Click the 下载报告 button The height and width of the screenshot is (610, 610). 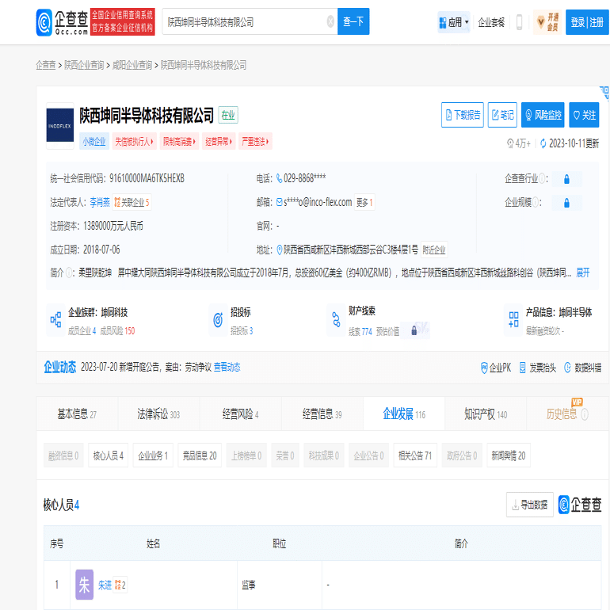[x=462, y=115]
